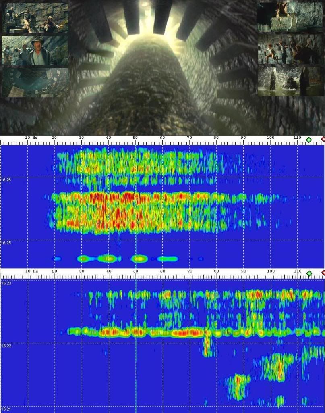Viewport: 325px width, 413px height.
Task: Click the 16:23 time label in lower spectrogram
Action: click(x=6, y=283)
